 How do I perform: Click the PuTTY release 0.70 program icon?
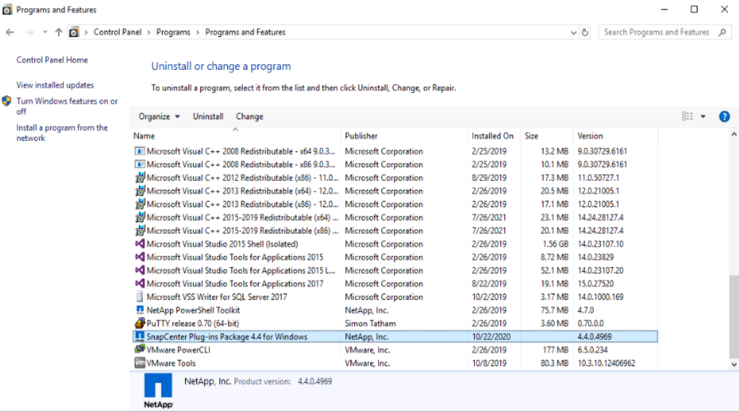140,323
